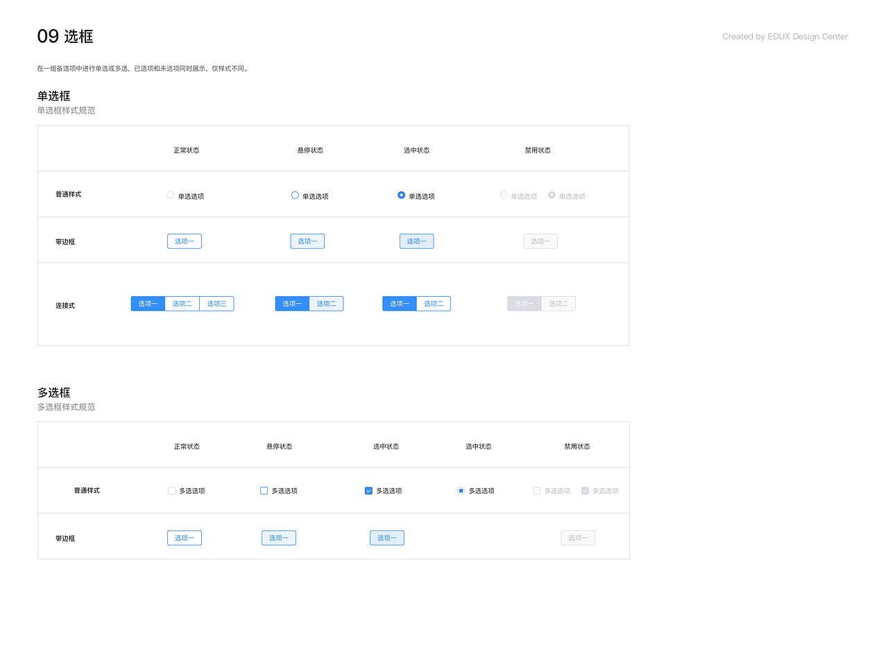Click 连接式 row label
This screenshot has width=888, height=665.
pyautogui.click(x=65, y=306)
